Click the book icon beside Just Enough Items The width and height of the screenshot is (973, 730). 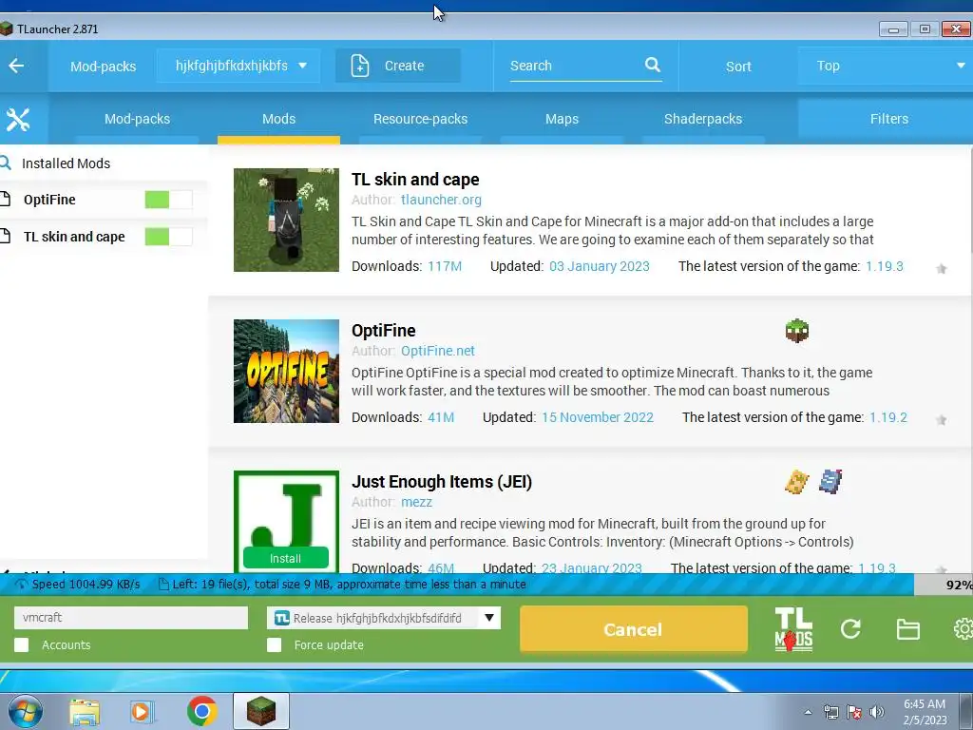tap(830, 482)
